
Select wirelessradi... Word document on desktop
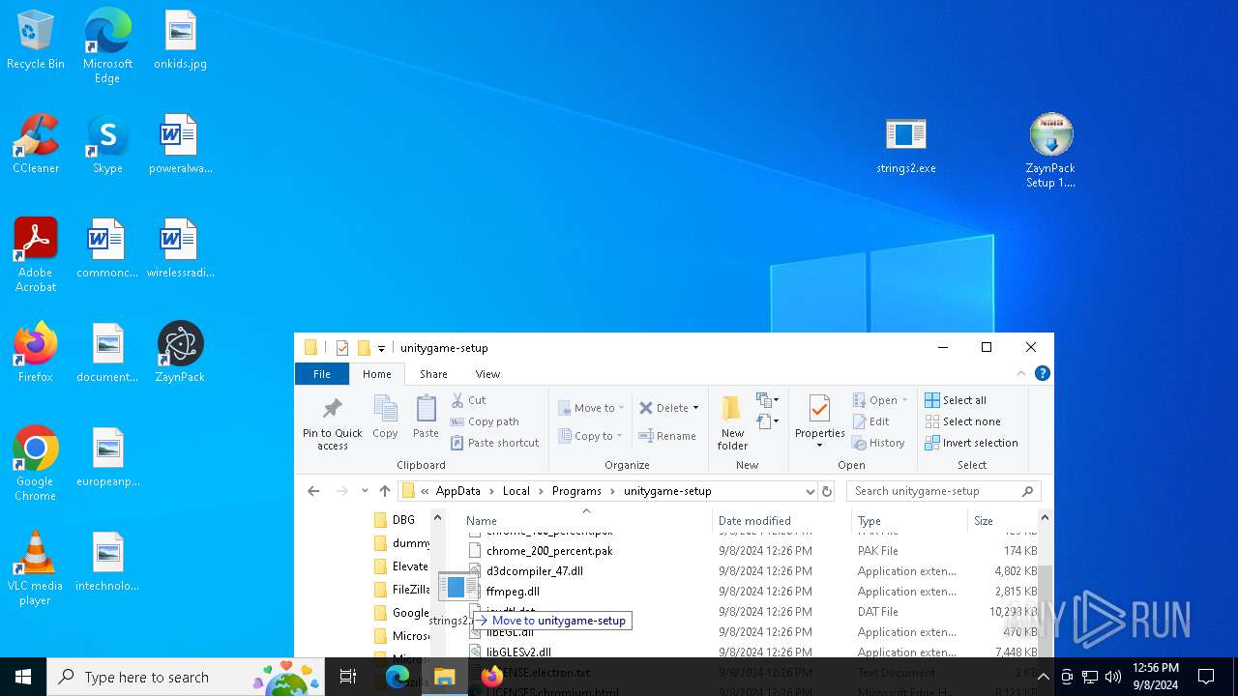(x=180, y=249)
